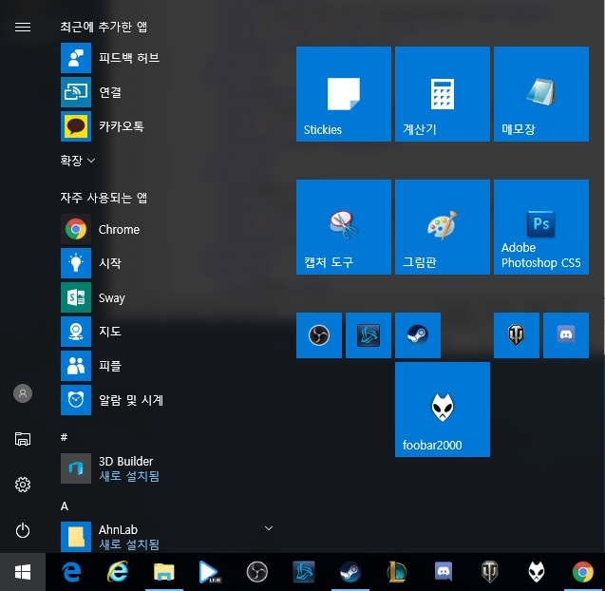
Task: Open the Steam small tile
Action: coord(418,335)
